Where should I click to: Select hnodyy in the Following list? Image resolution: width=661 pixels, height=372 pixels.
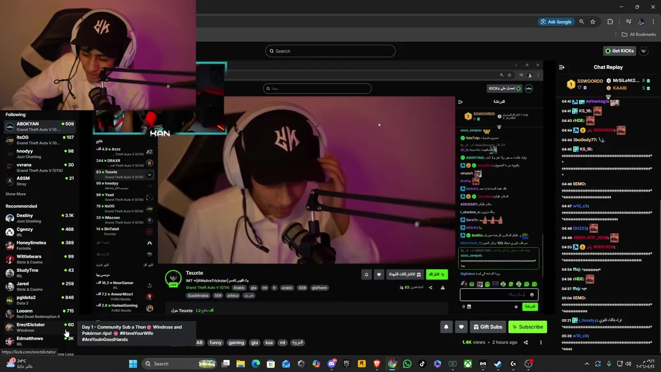pyautogui.click(x=40, y=153)
